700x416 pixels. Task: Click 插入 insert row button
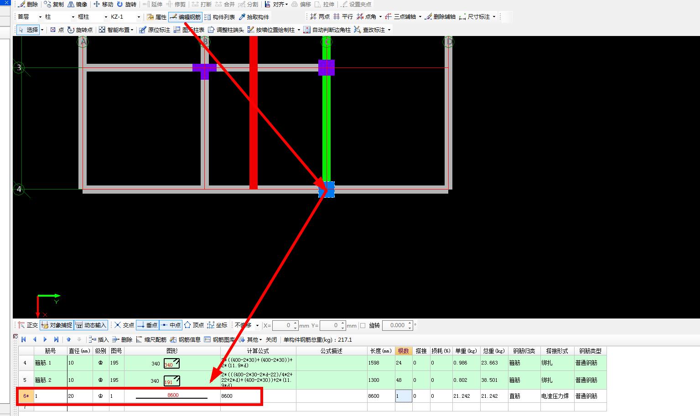click(99, 339)
